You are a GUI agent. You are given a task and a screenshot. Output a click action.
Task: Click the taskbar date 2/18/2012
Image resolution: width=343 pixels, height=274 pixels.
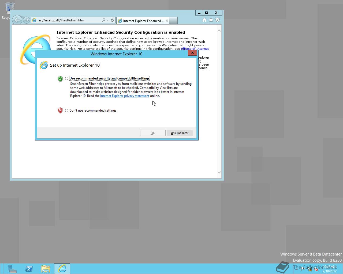(329, 271)
